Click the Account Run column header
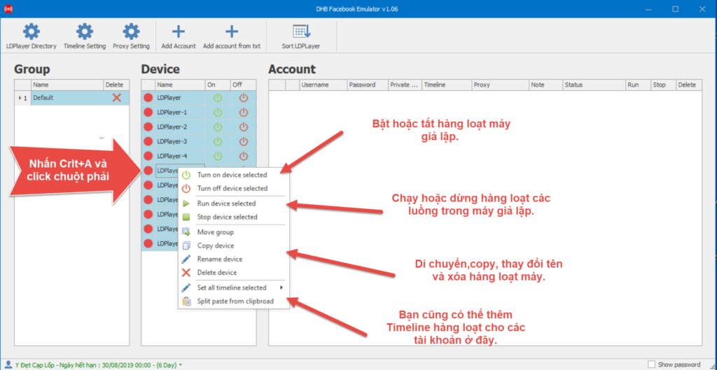This screenshot has height=370, width=717. [638, 85]
